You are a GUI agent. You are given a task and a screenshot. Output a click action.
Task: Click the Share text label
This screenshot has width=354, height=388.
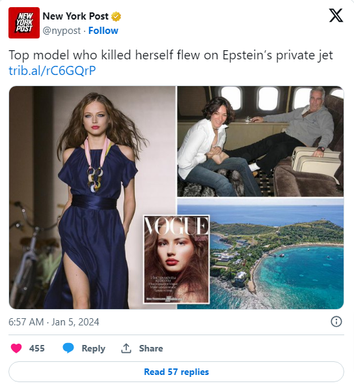click(151, 348)
